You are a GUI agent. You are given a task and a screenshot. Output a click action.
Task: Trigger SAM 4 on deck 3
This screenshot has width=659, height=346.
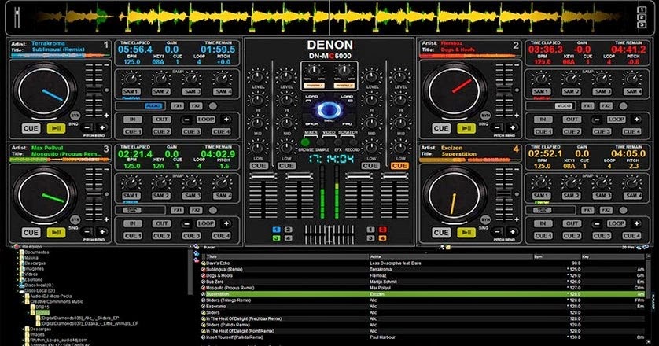coord(223,196)
